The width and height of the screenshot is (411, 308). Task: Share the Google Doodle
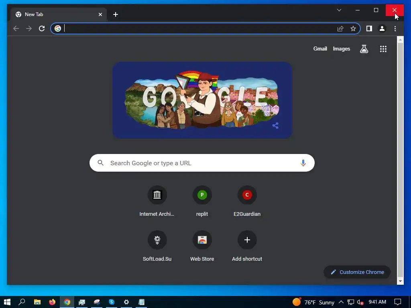pyautogui.click(x=275, y=126)
